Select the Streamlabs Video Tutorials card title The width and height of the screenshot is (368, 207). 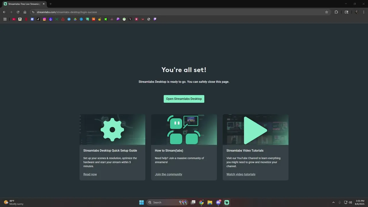245,151
